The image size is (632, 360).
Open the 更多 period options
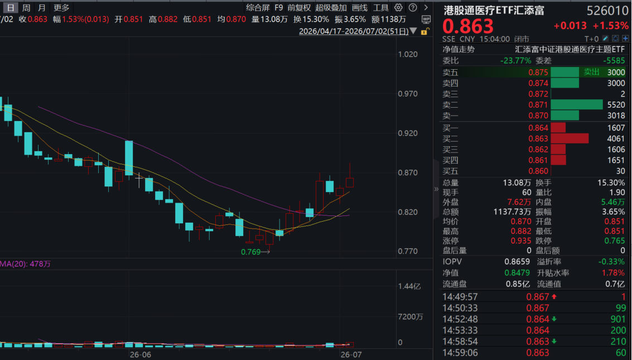(x=61, y=8)
